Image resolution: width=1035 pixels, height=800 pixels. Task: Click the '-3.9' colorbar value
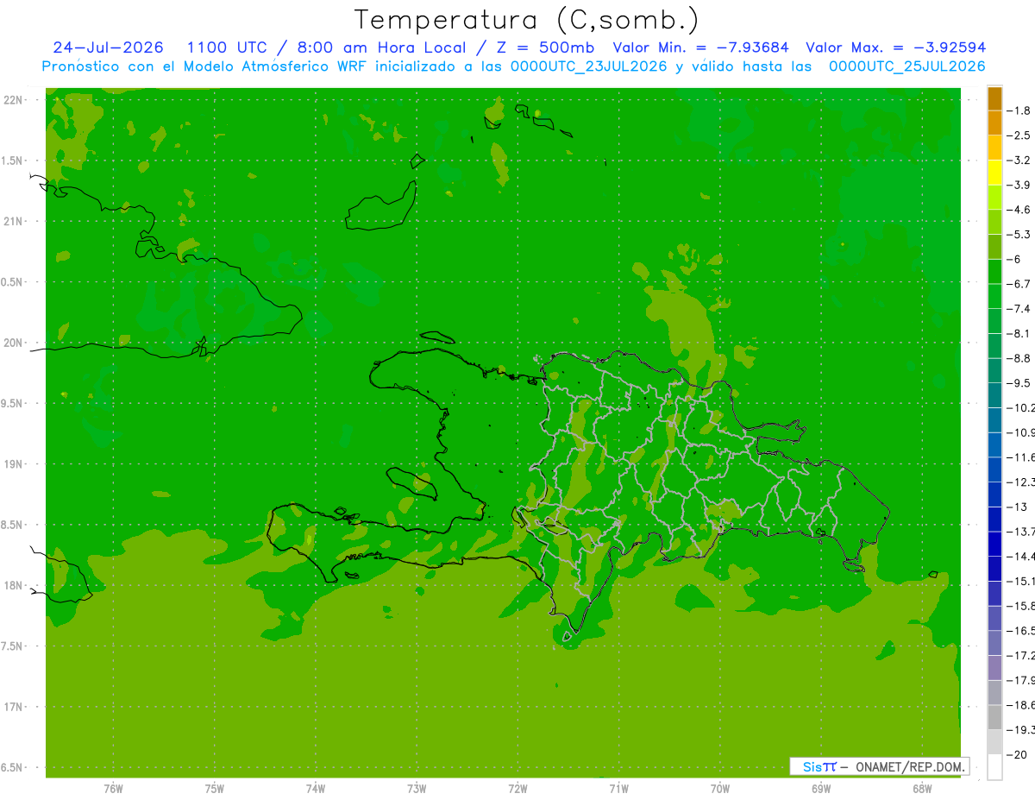click(x=1019, y=185)
